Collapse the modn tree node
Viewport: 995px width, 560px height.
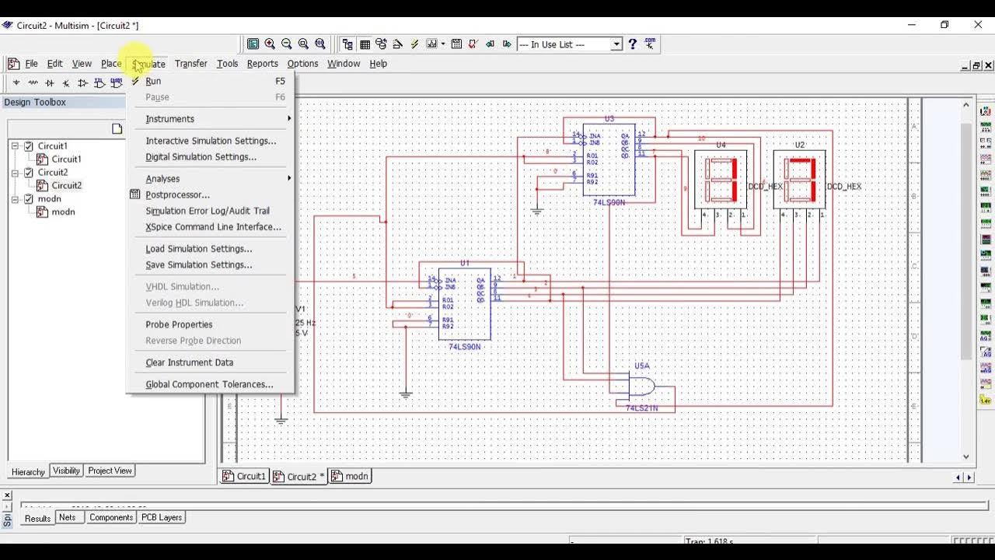click(15, 199)
